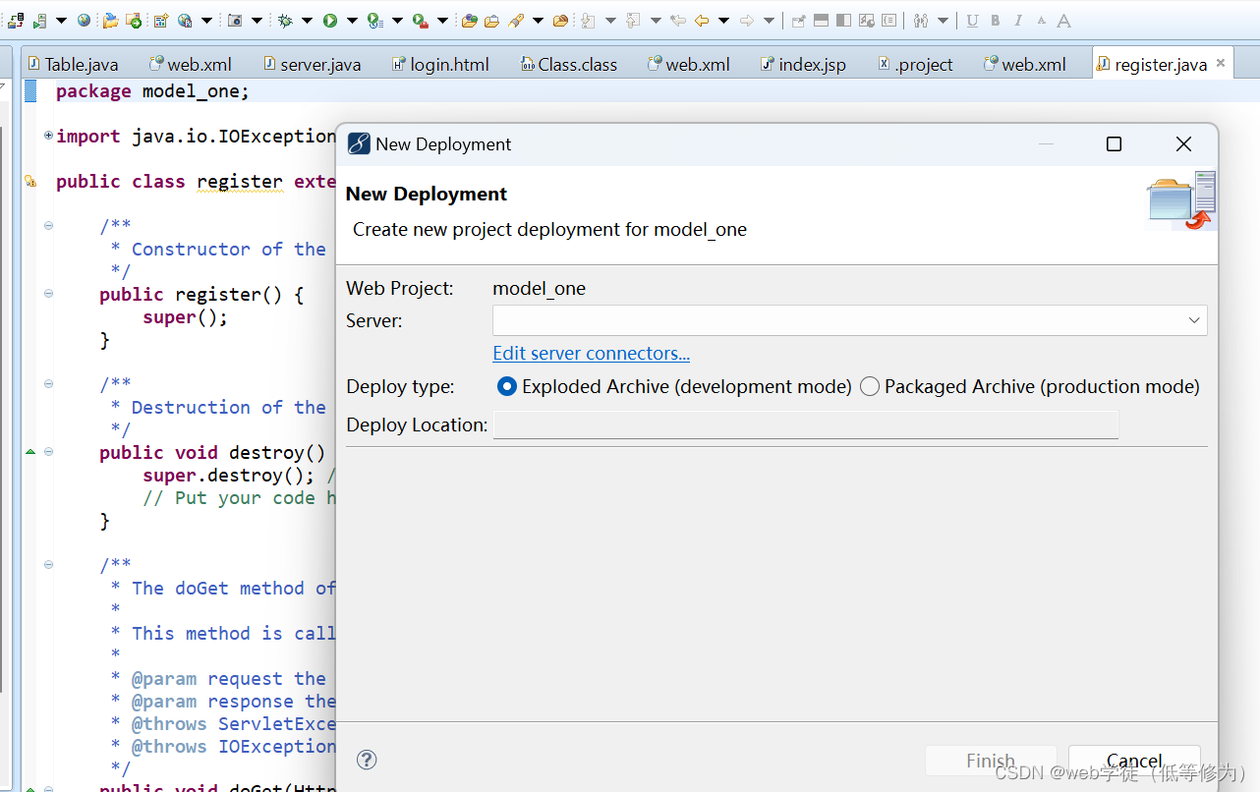Click the binoculars search icon

point(920,21)
